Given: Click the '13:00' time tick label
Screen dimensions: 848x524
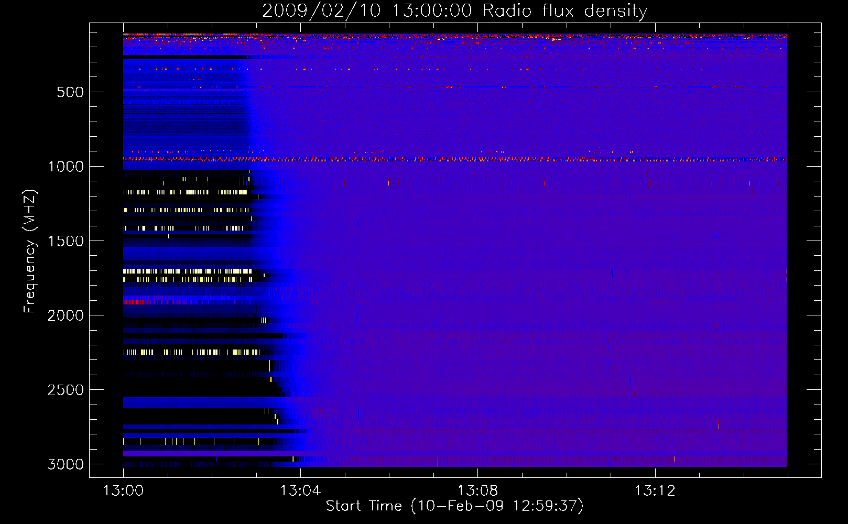Looking at the screenshot, I should tap(123, 491).
